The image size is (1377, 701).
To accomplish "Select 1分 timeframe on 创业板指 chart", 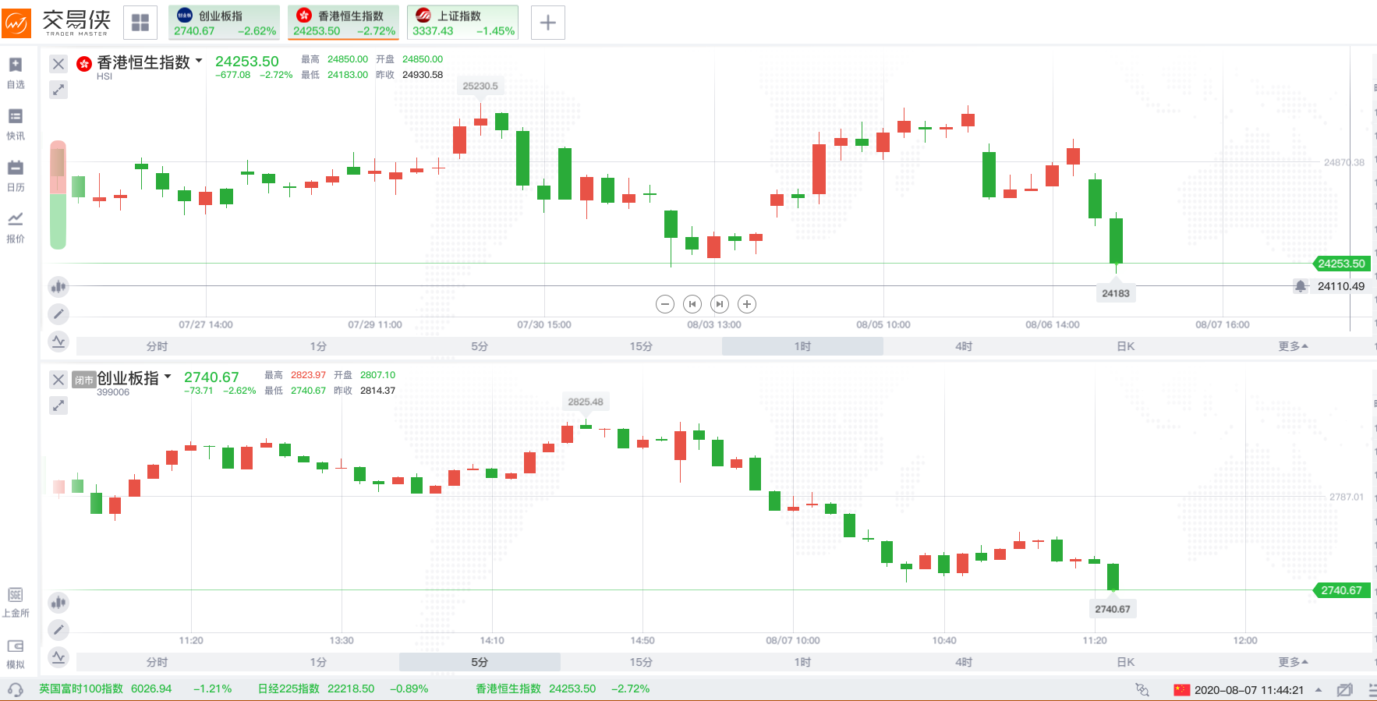I will tap(318, 662).
